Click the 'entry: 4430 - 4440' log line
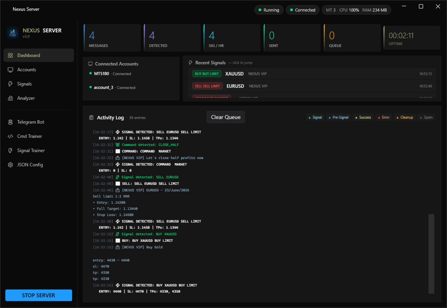Image resolution: width=447 pixels, height=308 pixels. coord(111,260)
